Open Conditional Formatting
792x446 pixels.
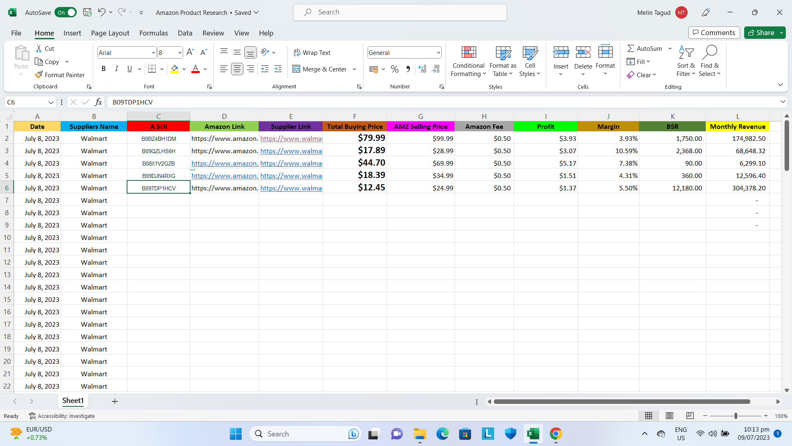click(469, 61)
